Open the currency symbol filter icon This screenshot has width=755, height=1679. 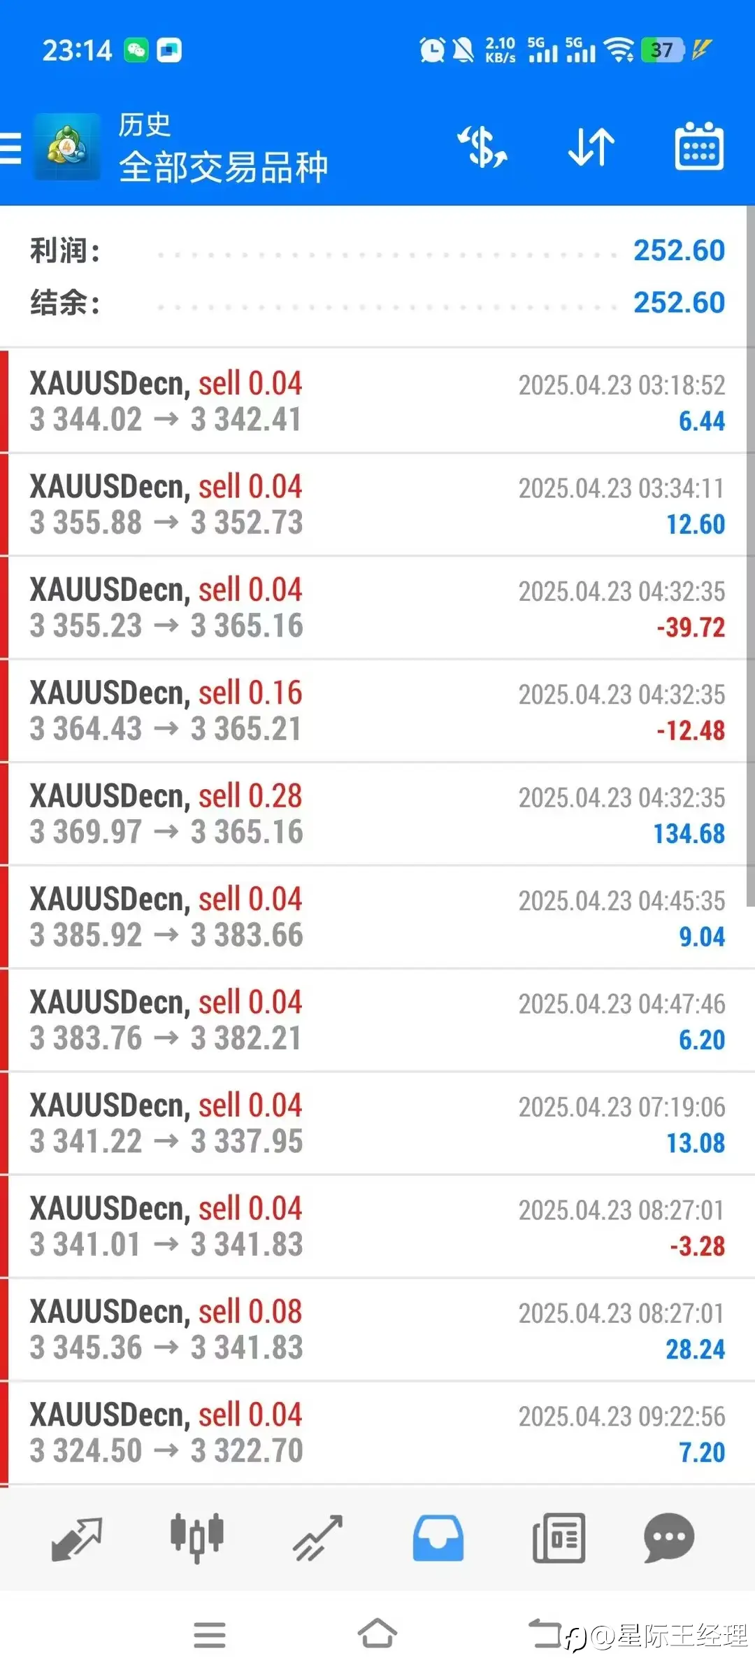pos(482,147)
